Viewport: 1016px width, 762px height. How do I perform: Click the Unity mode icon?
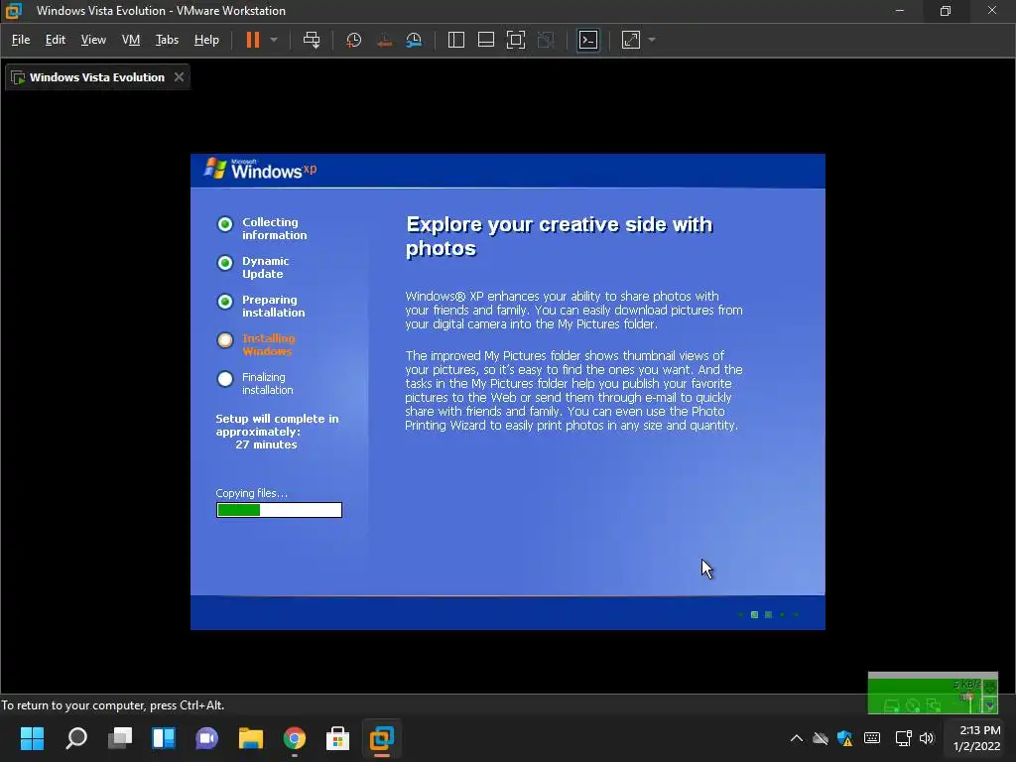pos(547,40)
